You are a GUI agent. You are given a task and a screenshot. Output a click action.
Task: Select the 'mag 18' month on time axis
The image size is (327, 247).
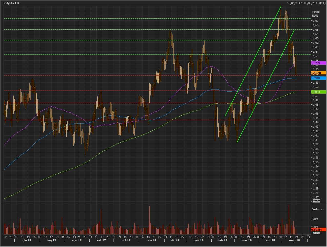[294, 241]
